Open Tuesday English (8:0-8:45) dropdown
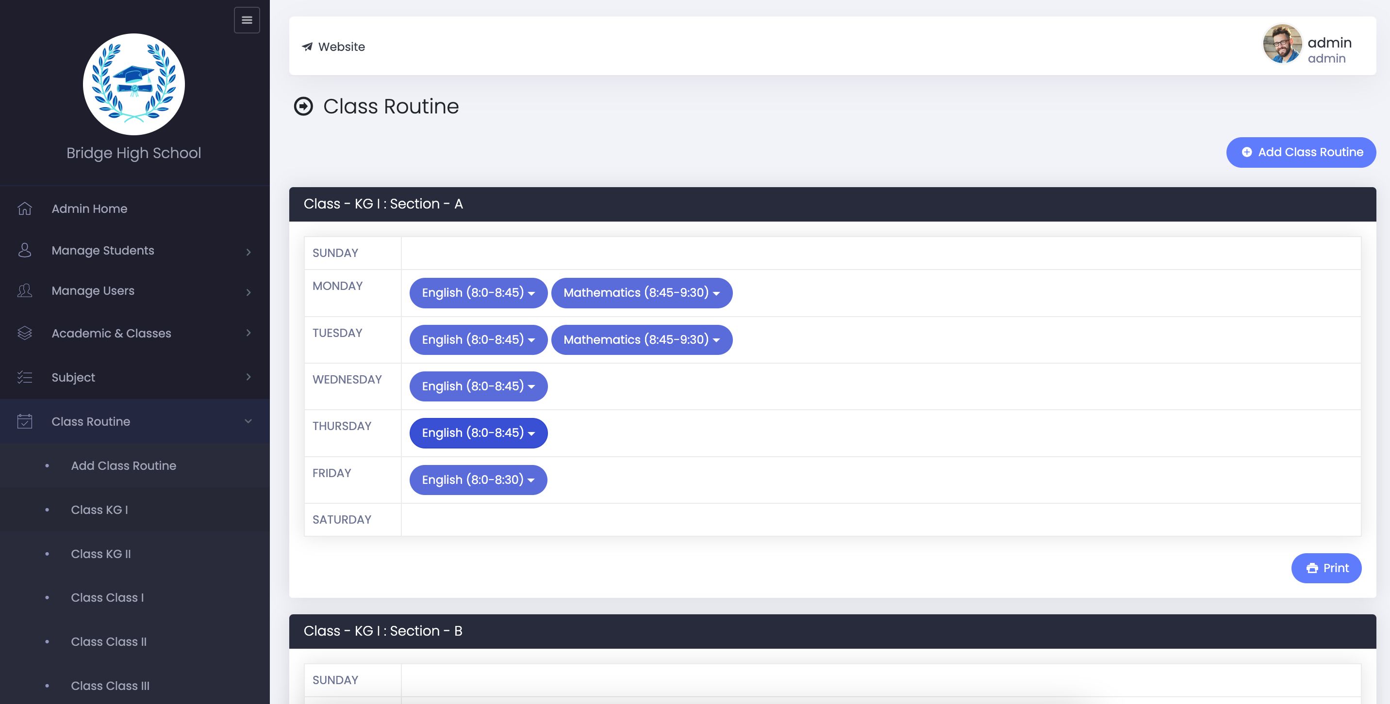This screenshot has height=704, width=1390. [x=478, y=339]
